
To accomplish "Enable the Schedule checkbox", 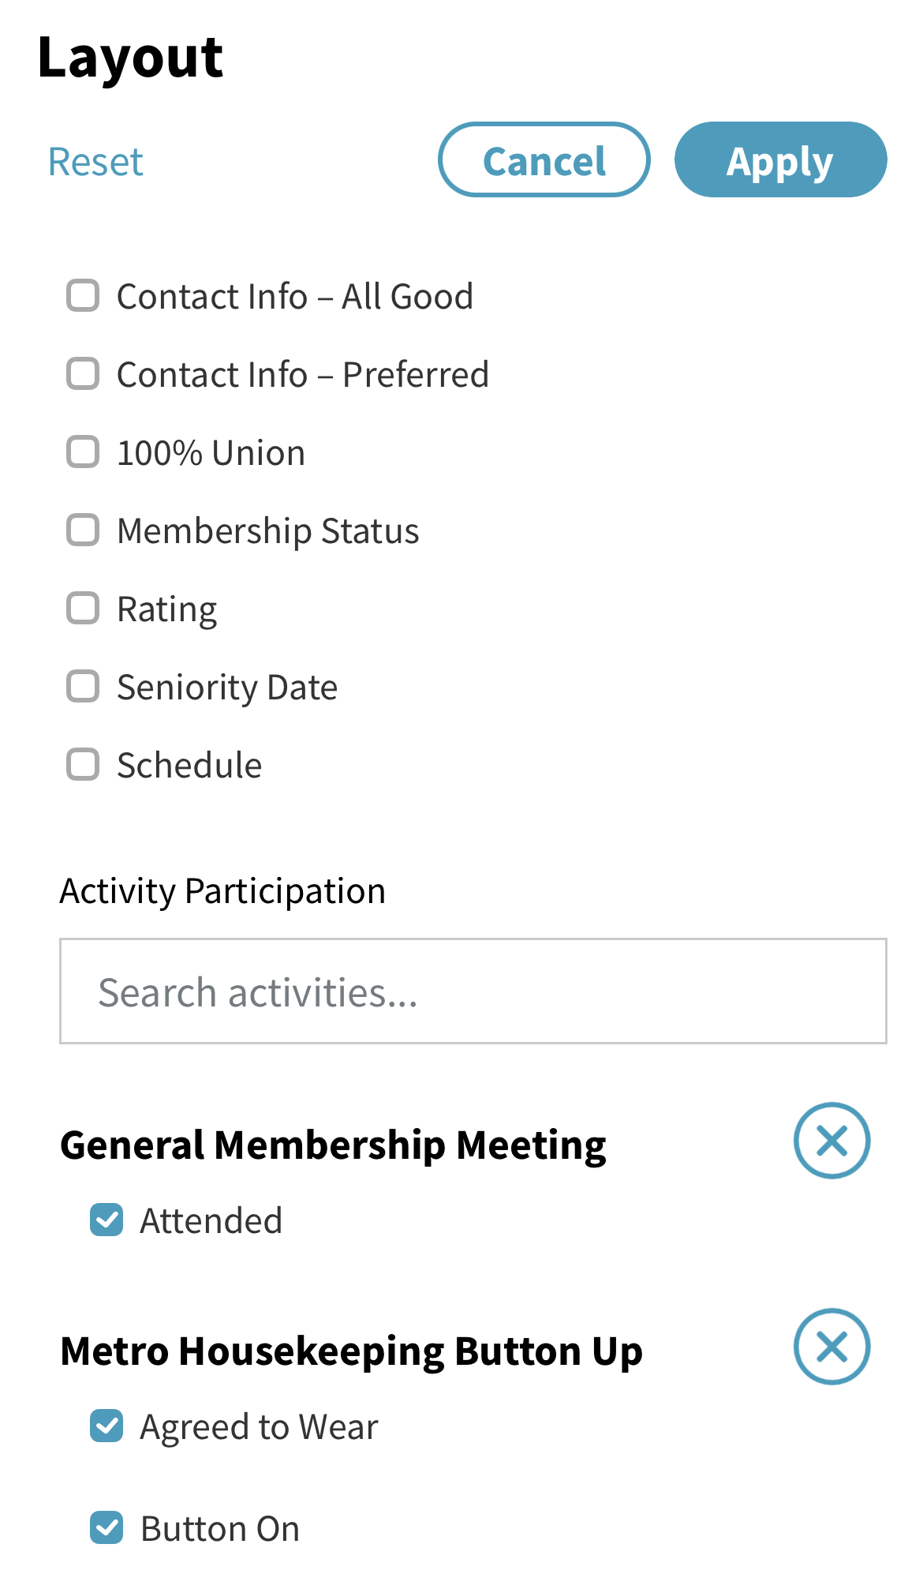I will 83,765.
